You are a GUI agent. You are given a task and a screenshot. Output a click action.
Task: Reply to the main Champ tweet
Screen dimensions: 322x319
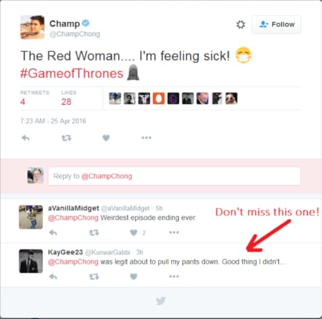coord(26,137)
